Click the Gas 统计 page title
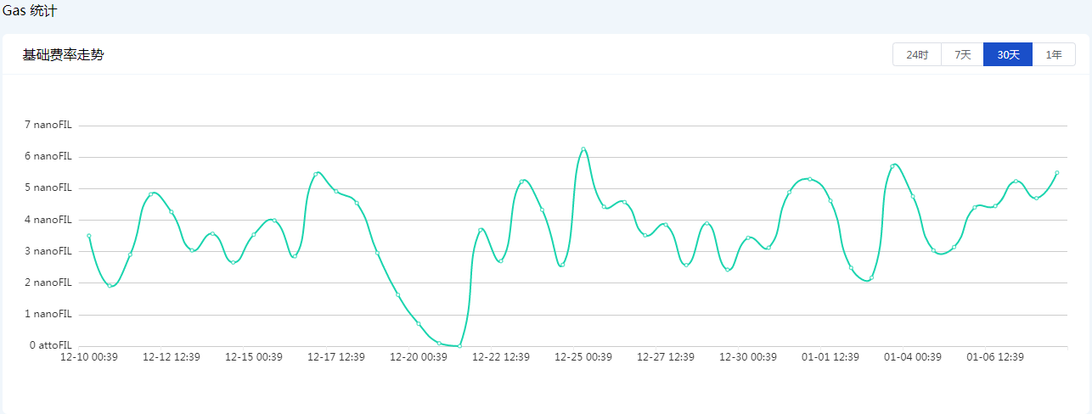1092x414 pixels. pos(31,11)
